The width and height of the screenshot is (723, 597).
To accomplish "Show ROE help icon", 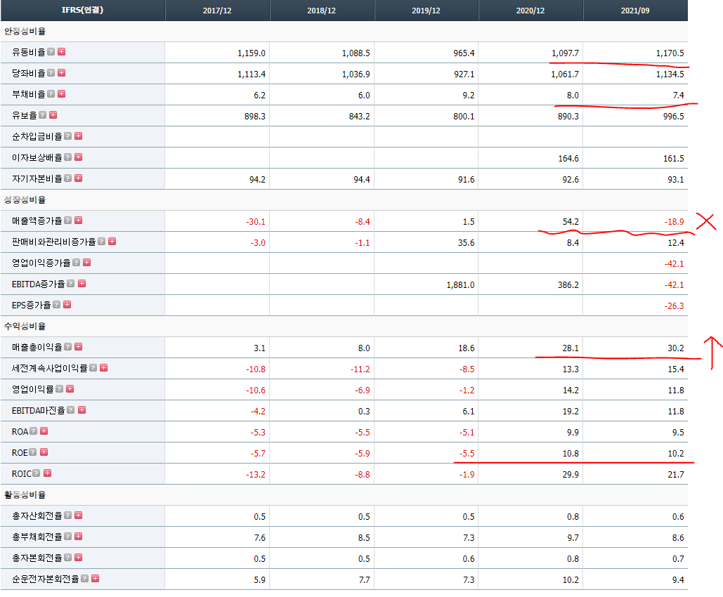I will pos(33,452).
